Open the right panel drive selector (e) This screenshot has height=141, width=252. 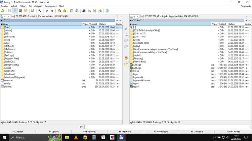pyautogui.click(x=134, y=16)
